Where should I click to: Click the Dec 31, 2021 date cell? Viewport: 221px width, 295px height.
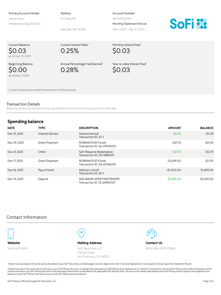point(16,134)
